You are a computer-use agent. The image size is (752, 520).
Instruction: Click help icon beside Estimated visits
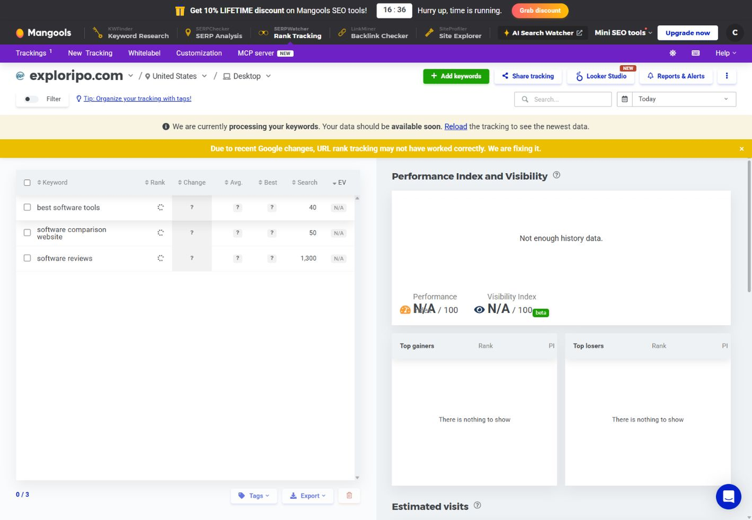coord(477,505)
